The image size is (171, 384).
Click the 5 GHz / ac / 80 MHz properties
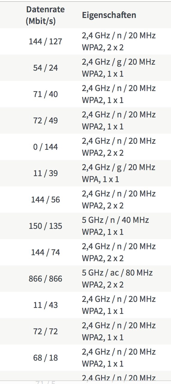point(117,279)
